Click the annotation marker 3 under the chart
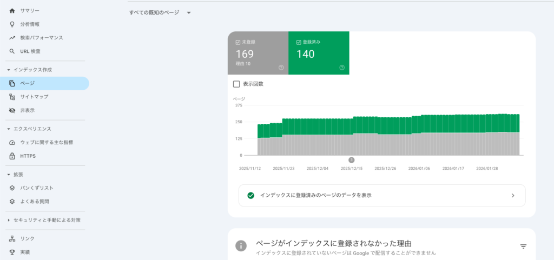Screen dimensions: 554x260 tap(351, 160)
